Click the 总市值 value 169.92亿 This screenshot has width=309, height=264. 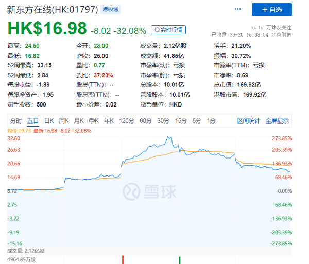click(249, 85)
